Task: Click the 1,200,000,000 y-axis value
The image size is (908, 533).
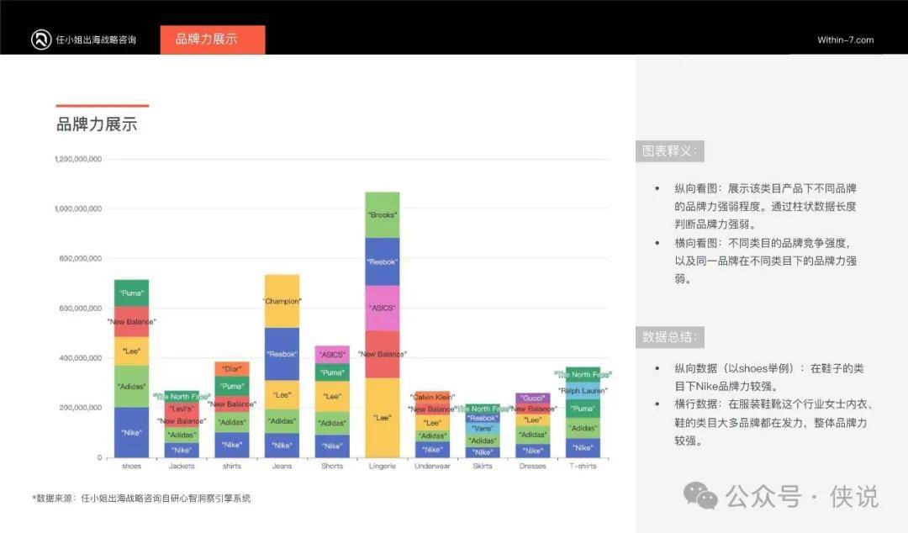Action: coord(78,159)
